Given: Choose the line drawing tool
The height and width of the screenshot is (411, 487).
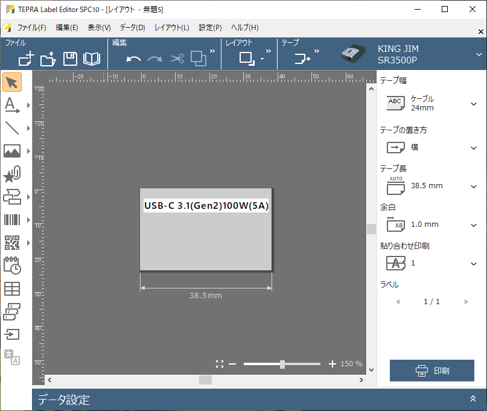Looking at the screenshot, I should click(x=12, y=128).
